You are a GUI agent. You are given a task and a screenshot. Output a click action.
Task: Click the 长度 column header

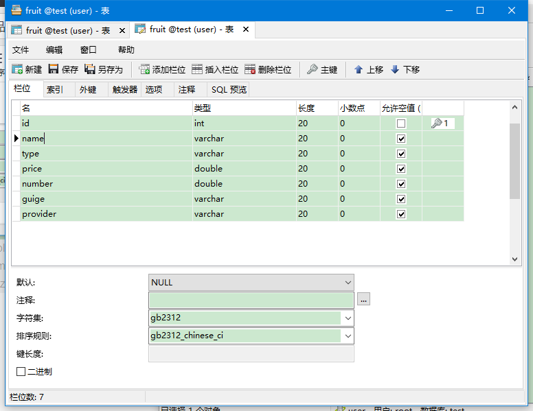(x=317, y=108)
